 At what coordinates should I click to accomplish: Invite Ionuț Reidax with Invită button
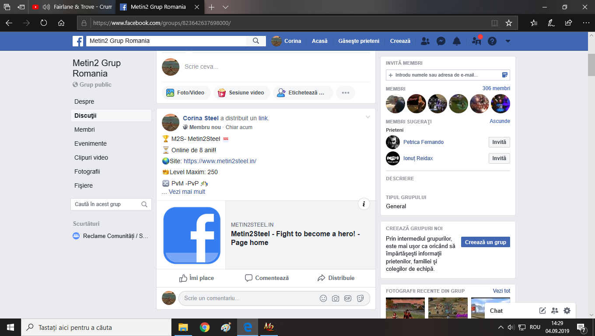pos(499,158)
